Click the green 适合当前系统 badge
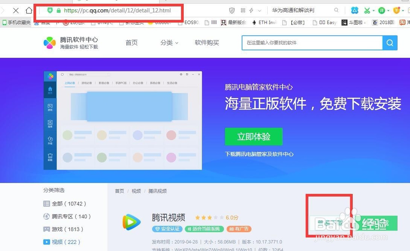The image size is (410, 251). click(x=204, y=229)
